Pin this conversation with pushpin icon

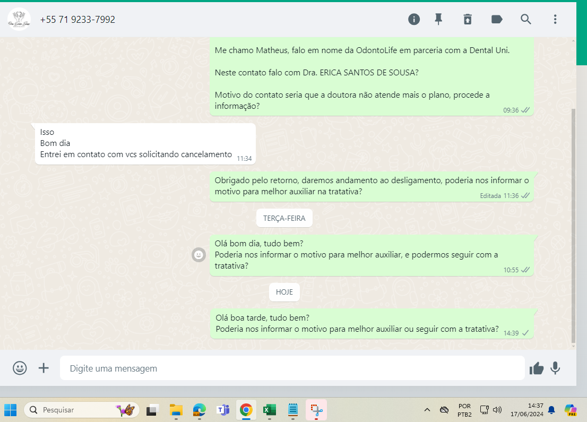438,19
